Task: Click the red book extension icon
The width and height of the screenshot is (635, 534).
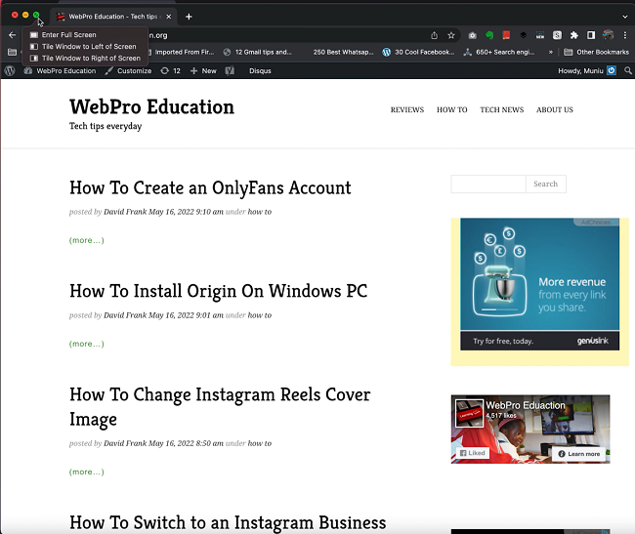Action: pos(506,35)
